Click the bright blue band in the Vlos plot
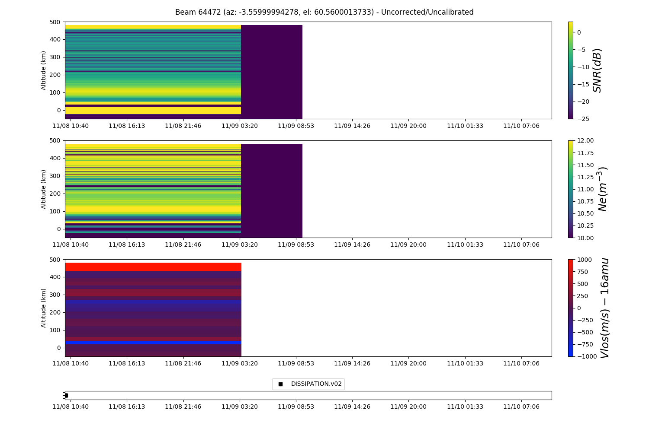This screenshot has width=649, height=432. pyautogui.click(x=153, y=343)
